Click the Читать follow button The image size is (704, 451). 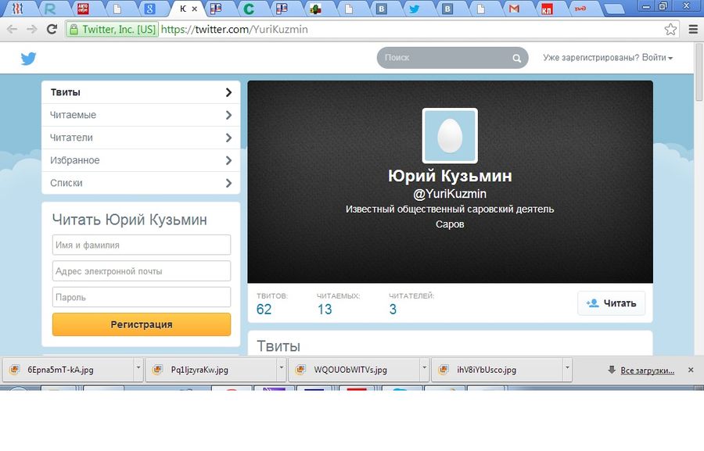(x=611, y=303)
